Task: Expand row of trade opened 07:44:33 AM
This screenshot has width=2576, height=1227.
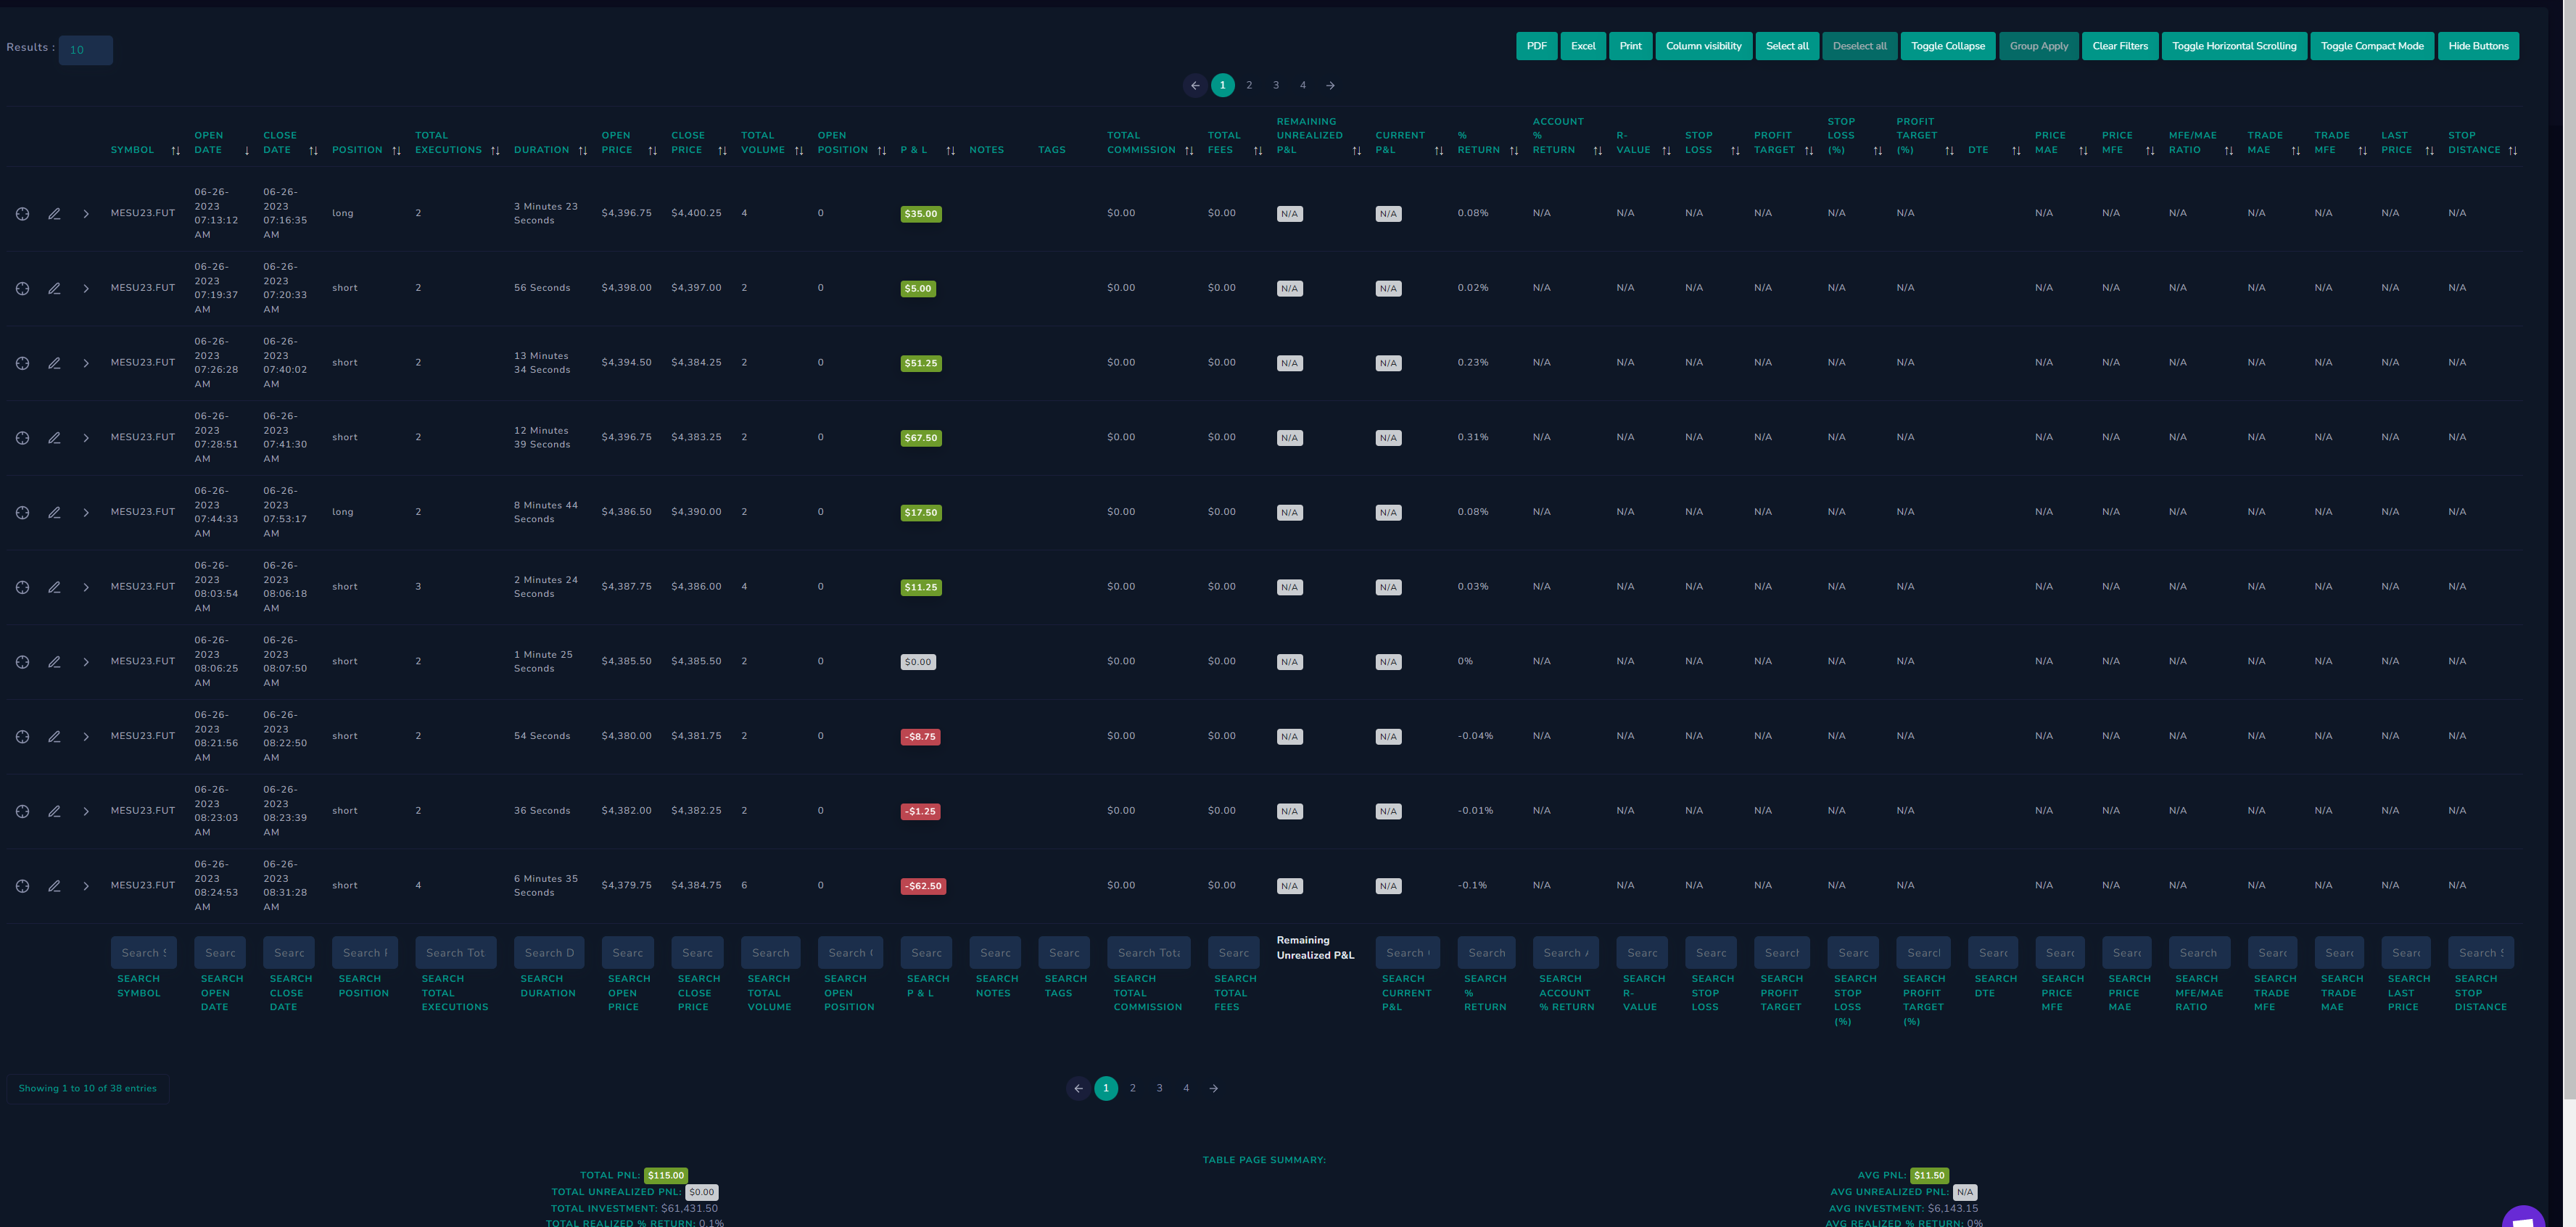Action: coord(86,512)
